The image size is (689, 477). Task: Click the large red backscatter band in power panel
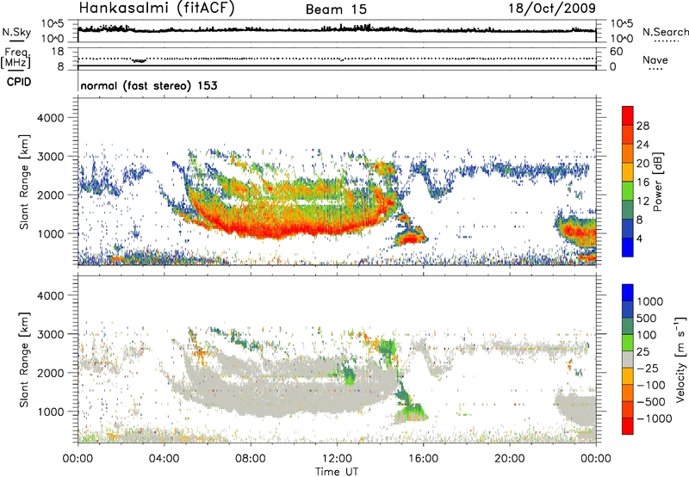coord(290,226)
